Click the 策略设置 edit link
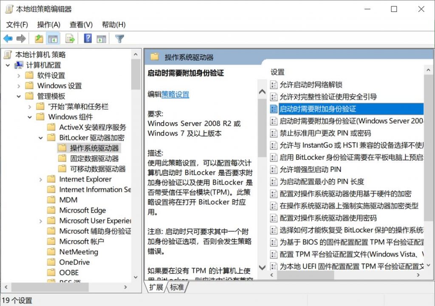Screen dimensions: 435x306 [175, 95]
